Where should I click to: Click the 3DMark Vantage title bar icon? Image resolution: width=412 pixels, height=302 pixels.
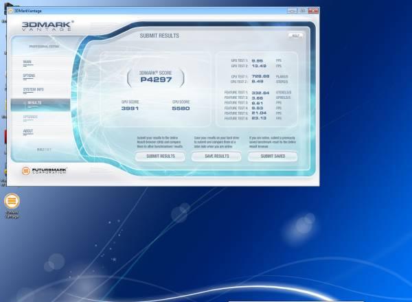tap(11, 11)
